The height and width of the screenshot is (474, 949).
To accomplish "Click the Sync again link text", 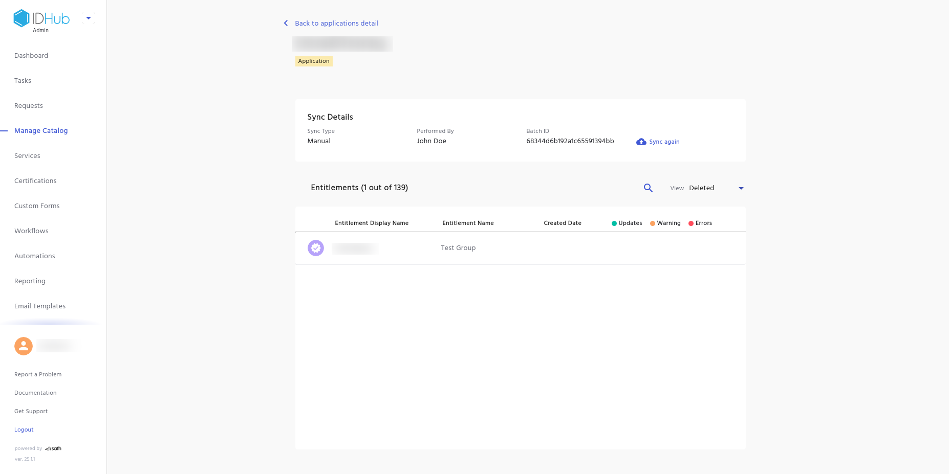I will click(x=664, y=142).
